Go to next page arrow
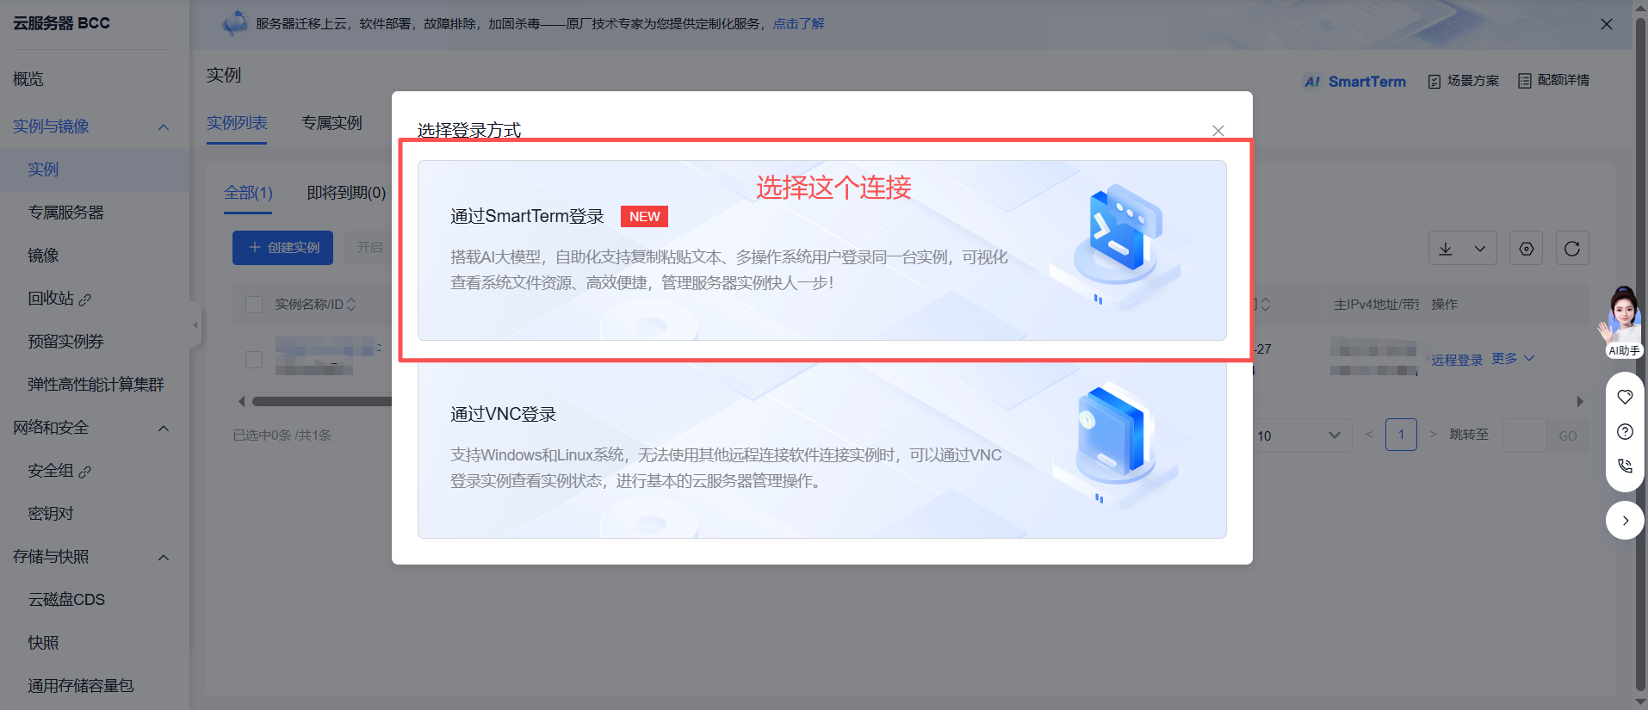 [x=1433, y=435]
